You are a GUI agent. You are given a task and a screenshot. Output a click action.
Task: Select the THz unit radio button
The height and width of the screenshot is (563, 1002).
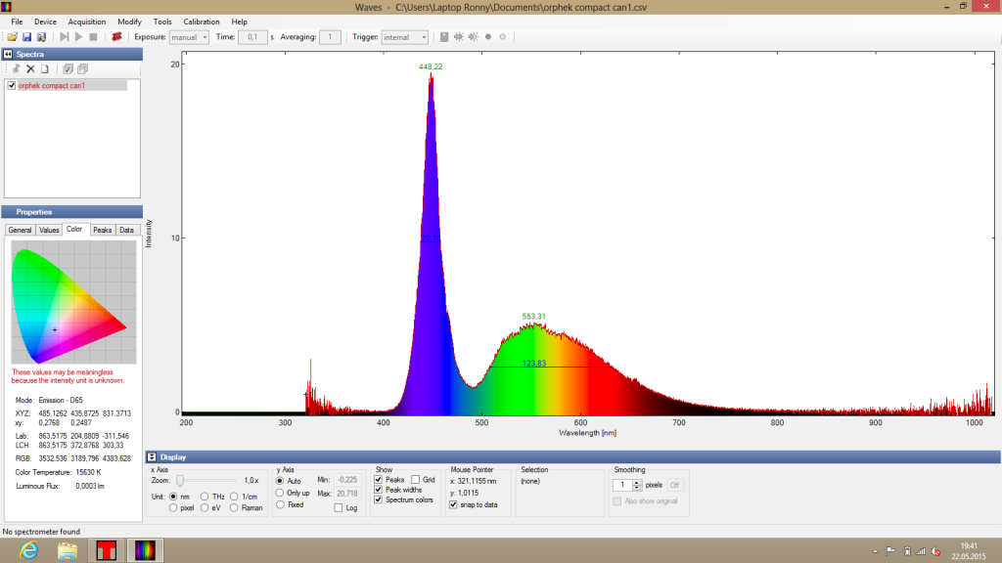(205, 496)
